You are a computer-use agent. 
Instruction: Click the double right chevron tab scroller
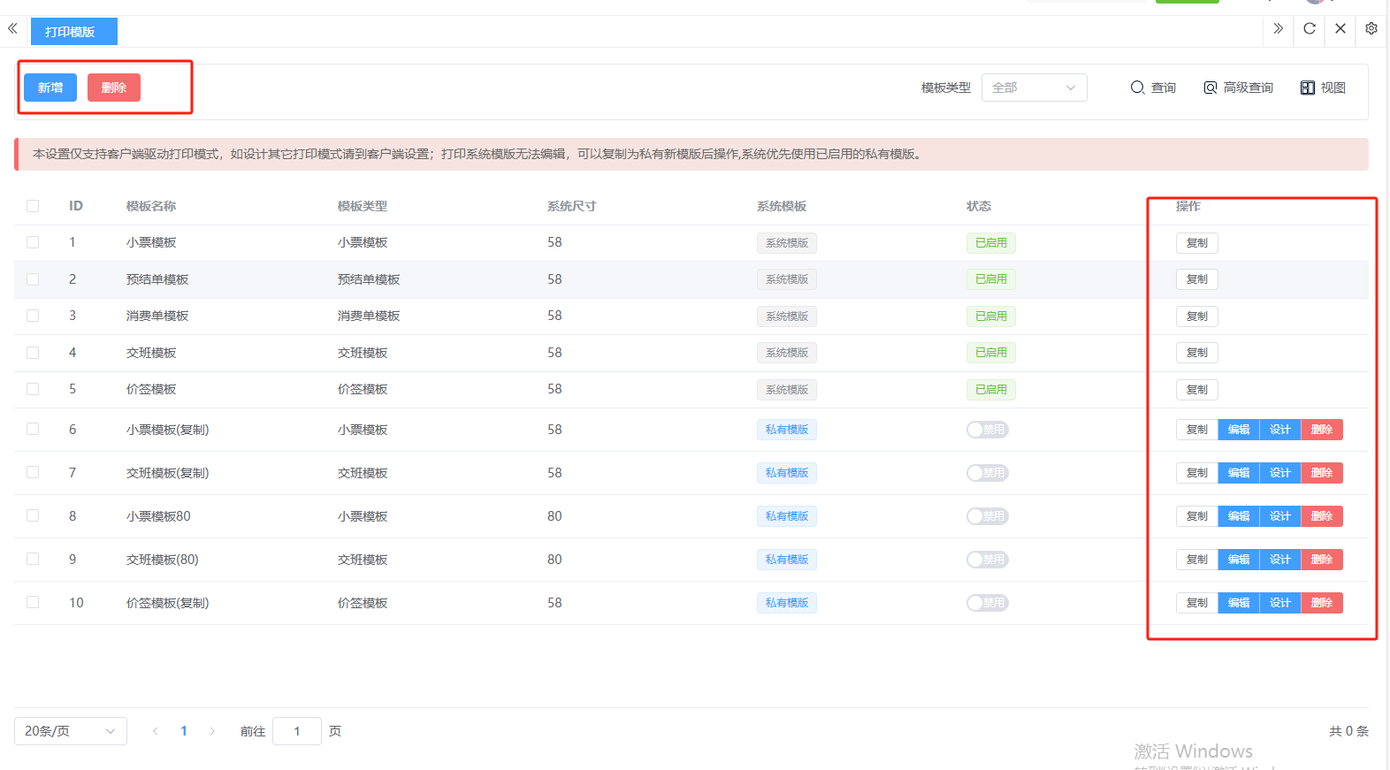click(1278, 29)
